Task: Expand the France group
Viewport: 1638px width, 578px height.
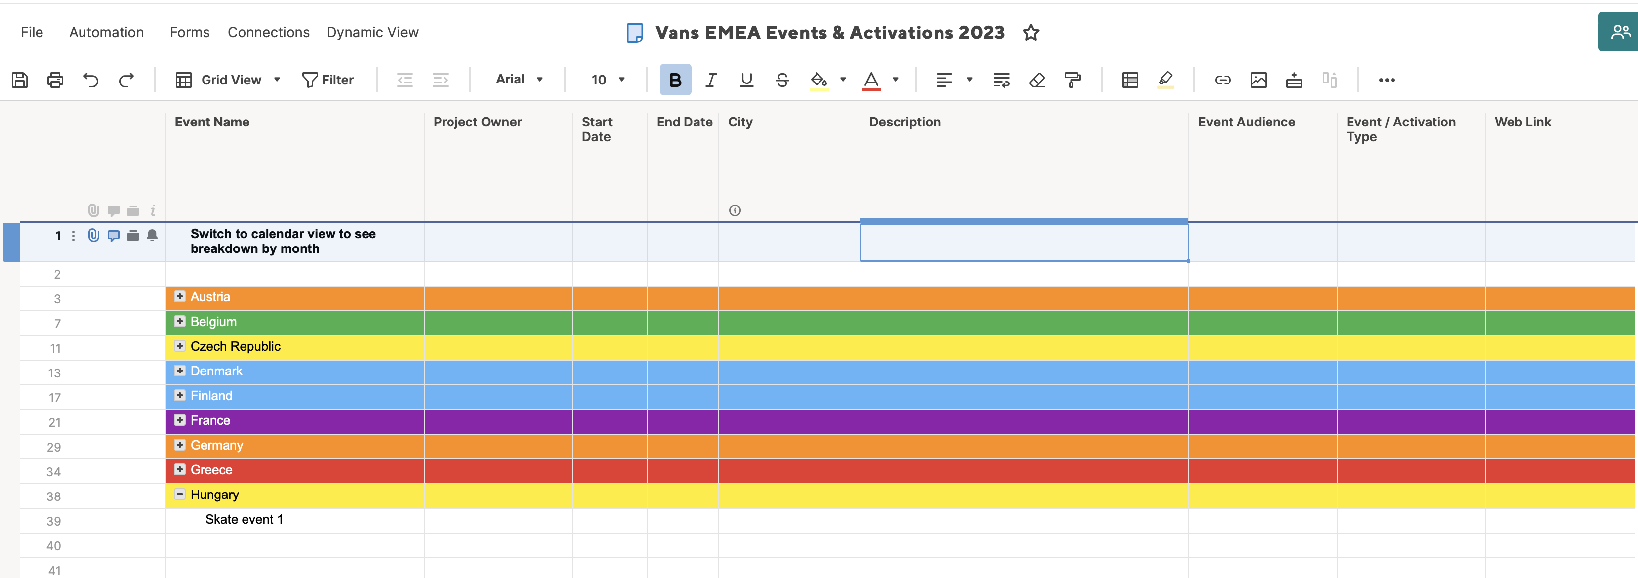Action: 179,420
